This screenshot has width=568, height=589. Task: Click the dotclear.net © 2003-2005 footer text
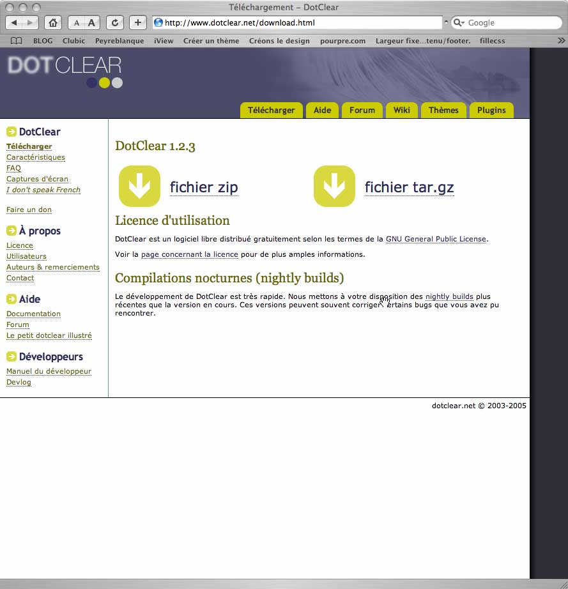click(x=479, y=406)
